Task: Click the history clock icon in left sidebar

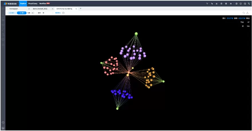Action: [x=3, y=122]
